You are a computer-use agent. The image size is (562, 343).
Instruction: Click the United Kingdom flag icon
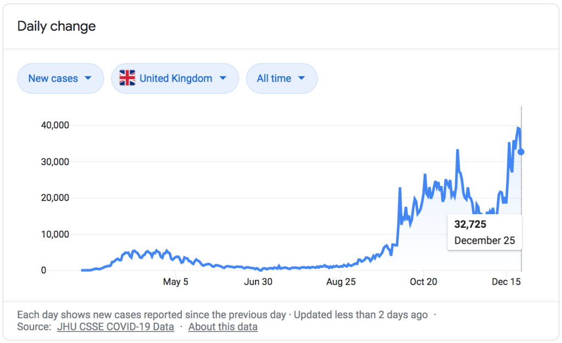127,78
